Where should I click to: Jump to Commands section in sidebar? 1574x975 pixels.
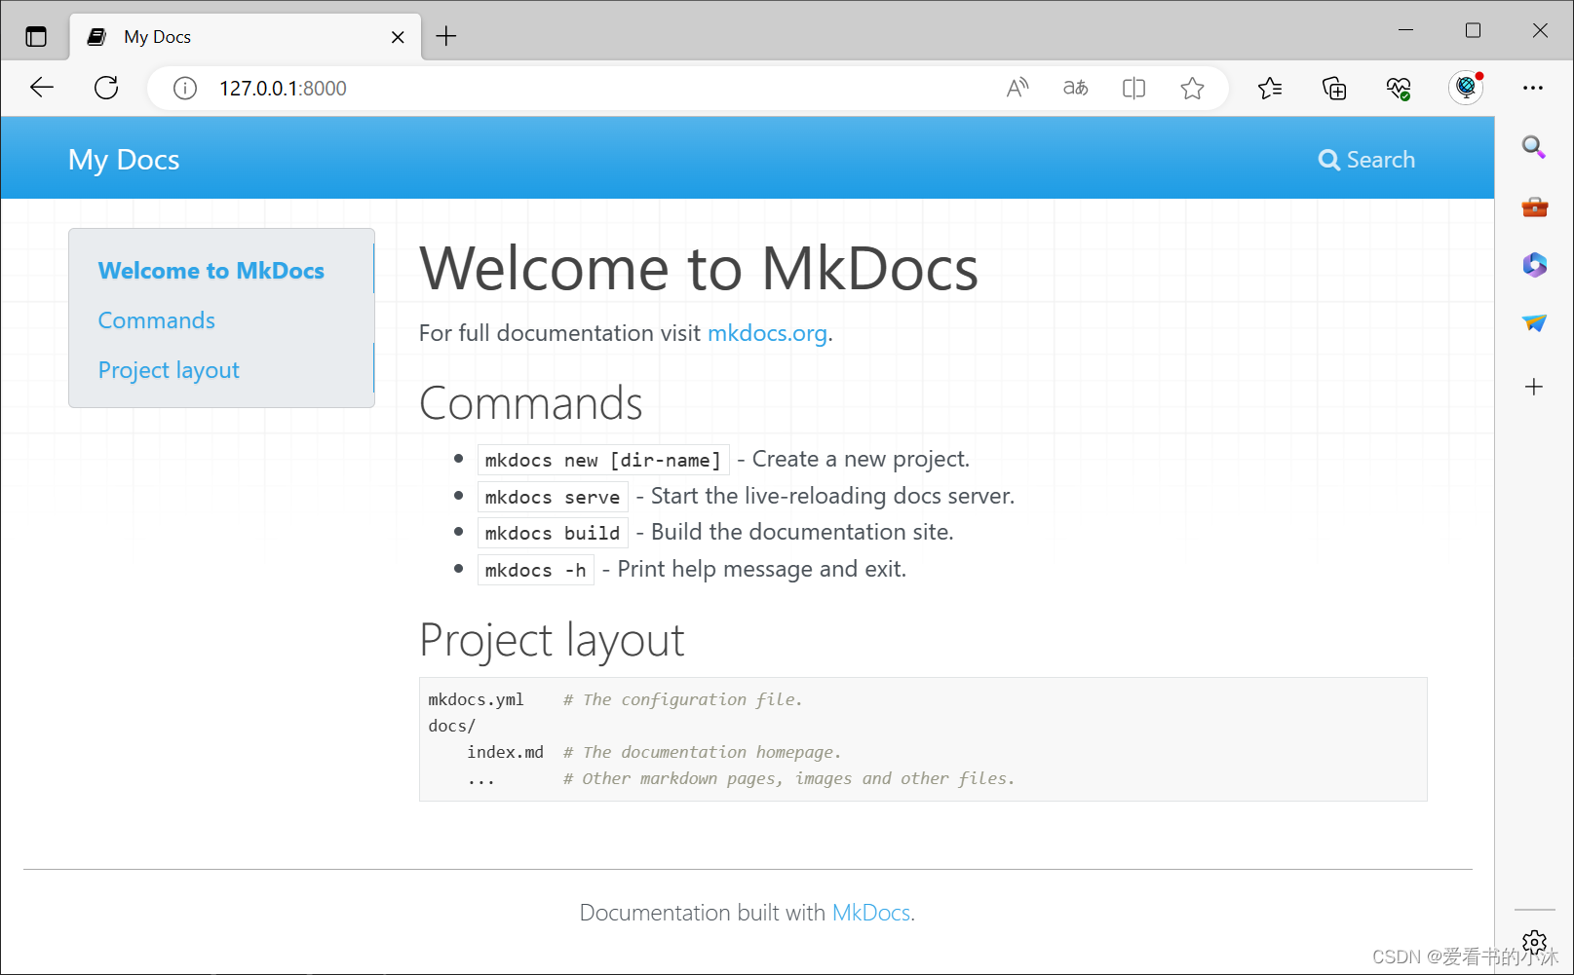pyautogui.click(x=157, y=320)
